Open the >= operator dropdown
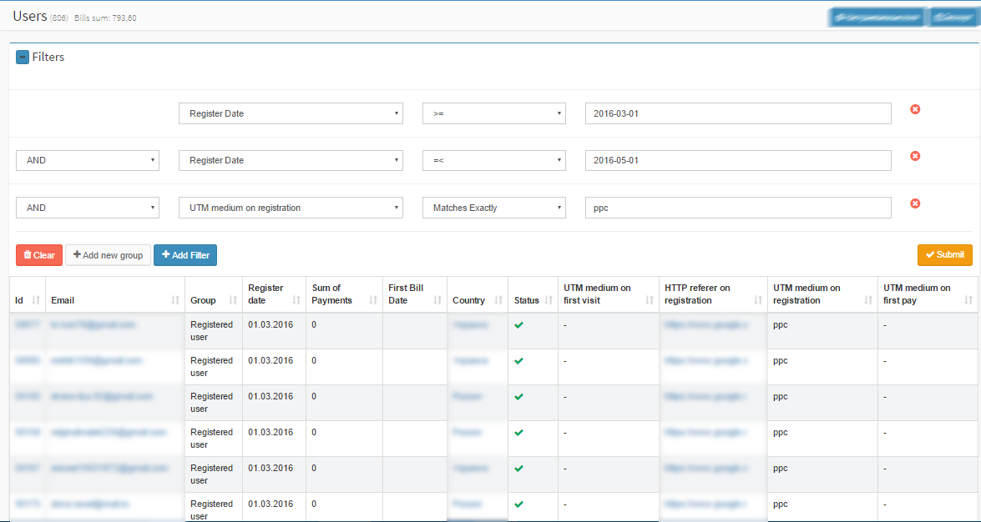This screenshot has height=522, width=981. pos(494,113)
